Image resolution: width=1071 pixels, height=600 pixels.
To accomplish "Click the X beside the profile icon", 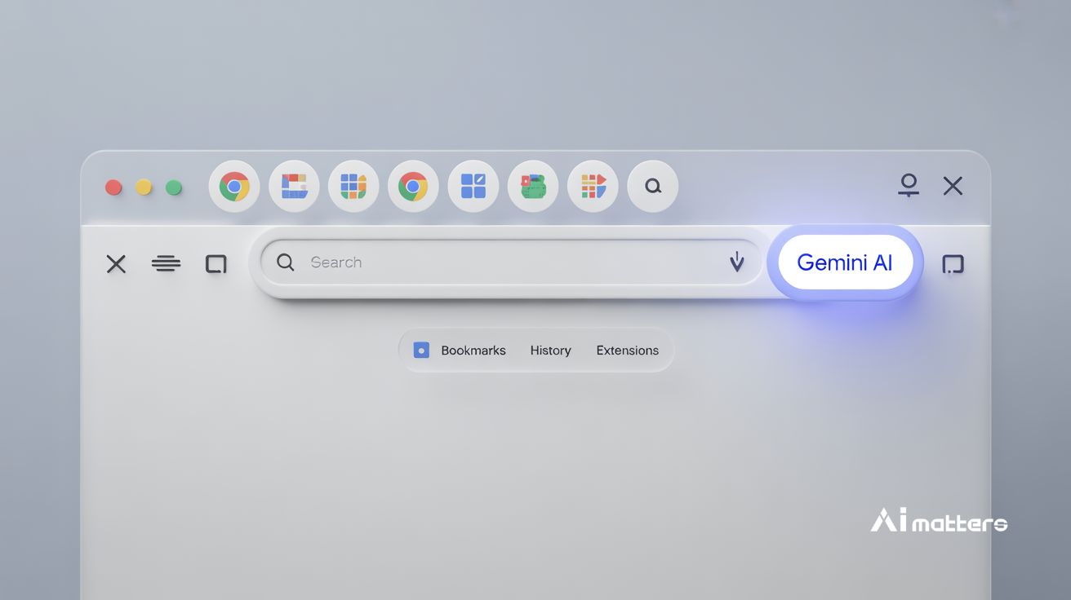I will [953, 186].
